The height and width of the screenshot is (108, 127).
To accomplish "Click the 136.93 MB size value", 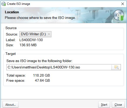I will (28, 45).
